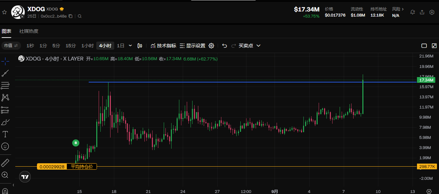This screenshot has width=439, height=194.
Task: Click the 0.00029928 average price tag
Action: [52, 167]
